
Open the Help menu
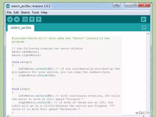point(44,12)
